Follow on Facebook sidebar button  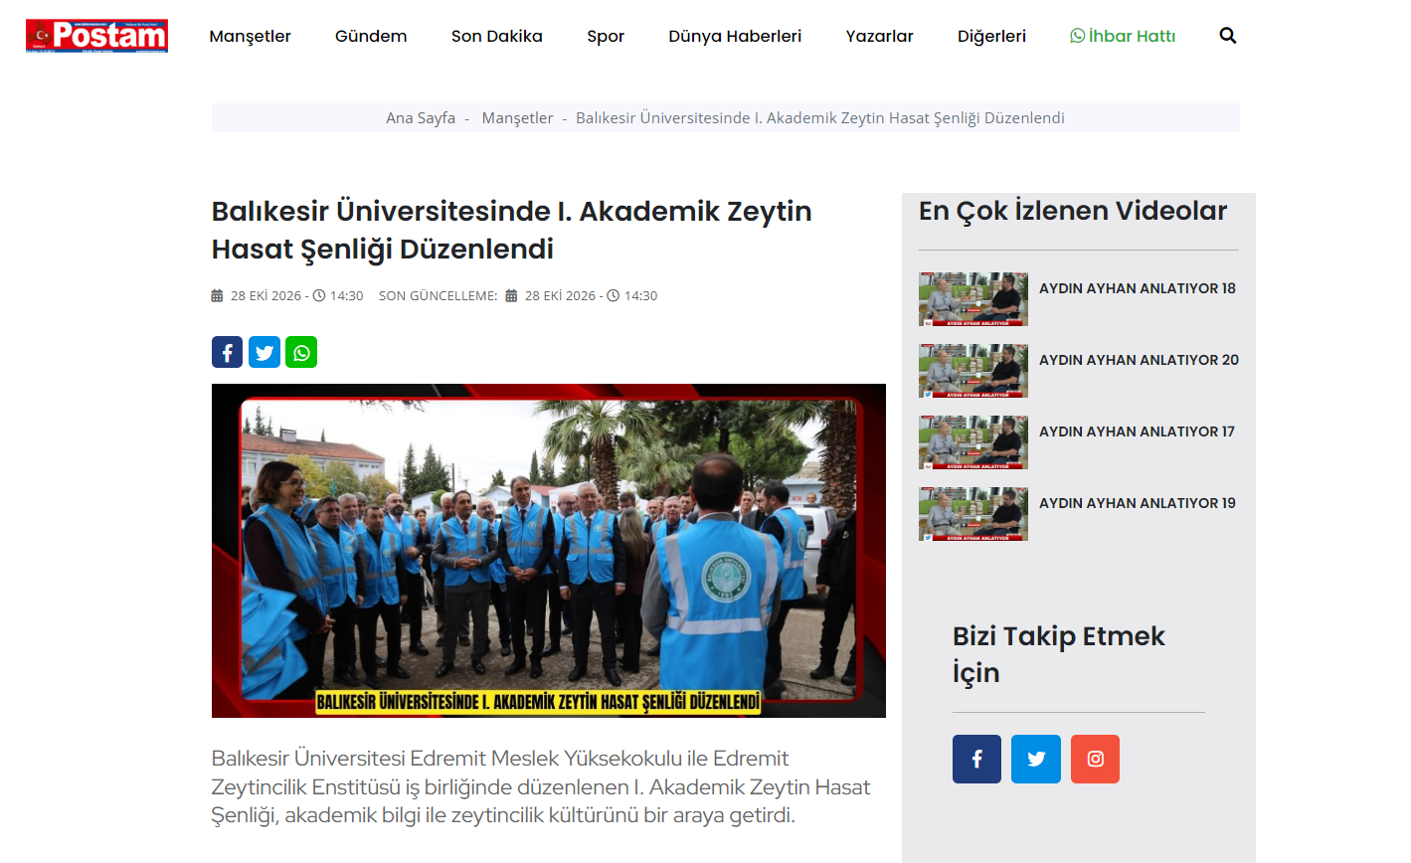pos(976,759)
